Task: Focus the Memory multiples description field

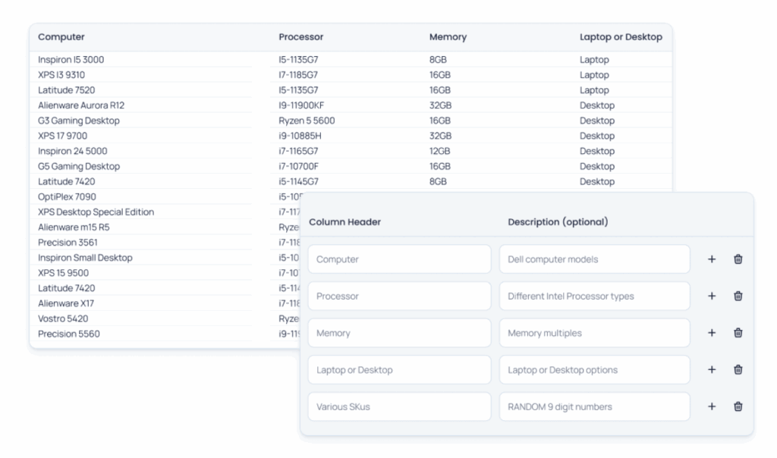Action: (595, 333)
